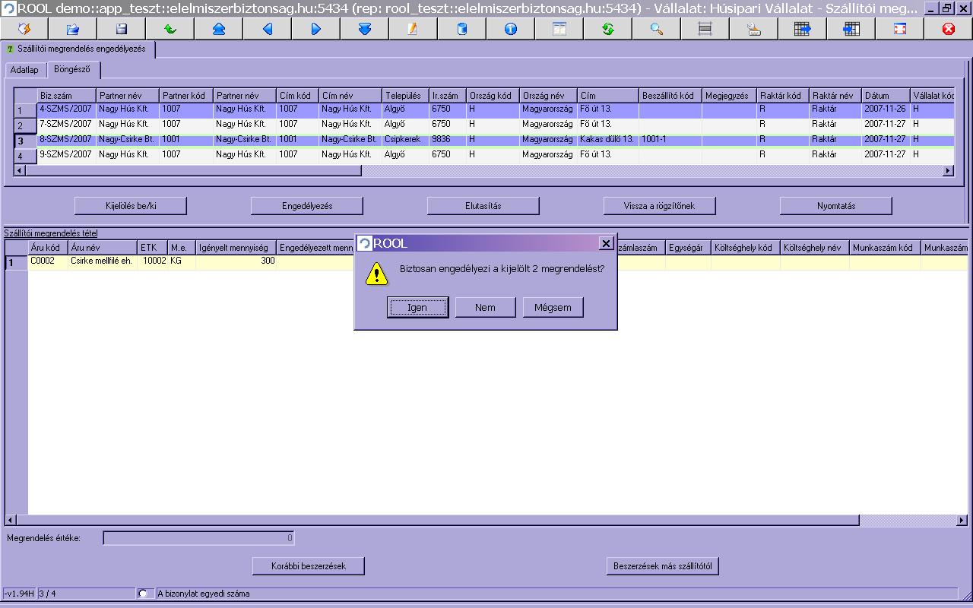Switch to the Adatlap tab
The height and width of the screenshot is (608, 973).
[24, 70]
